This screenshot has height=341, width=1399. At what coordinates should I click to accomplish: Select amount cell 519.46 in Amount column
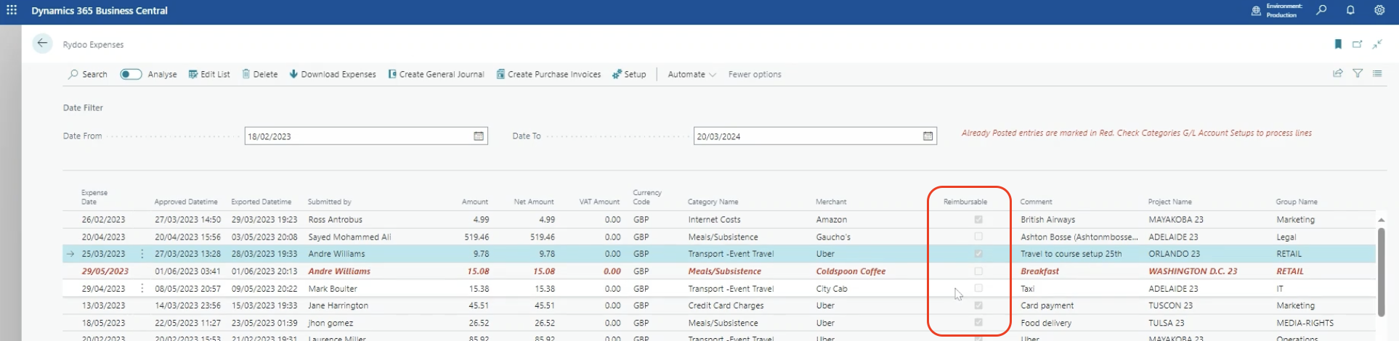[477, 237]
